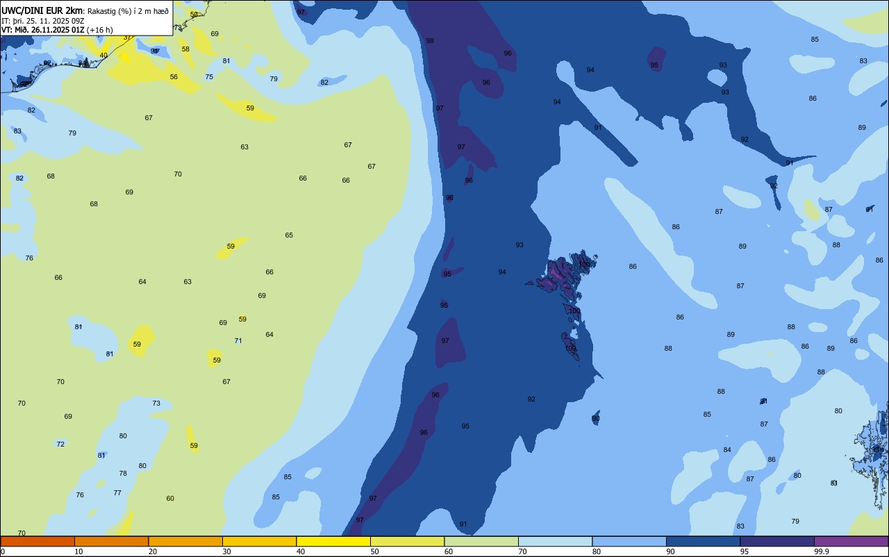The height and width of the screenshot is (557, 889).
Task: Click the pale blue 70–80 legend swatch
Action: tap(555, 541)
